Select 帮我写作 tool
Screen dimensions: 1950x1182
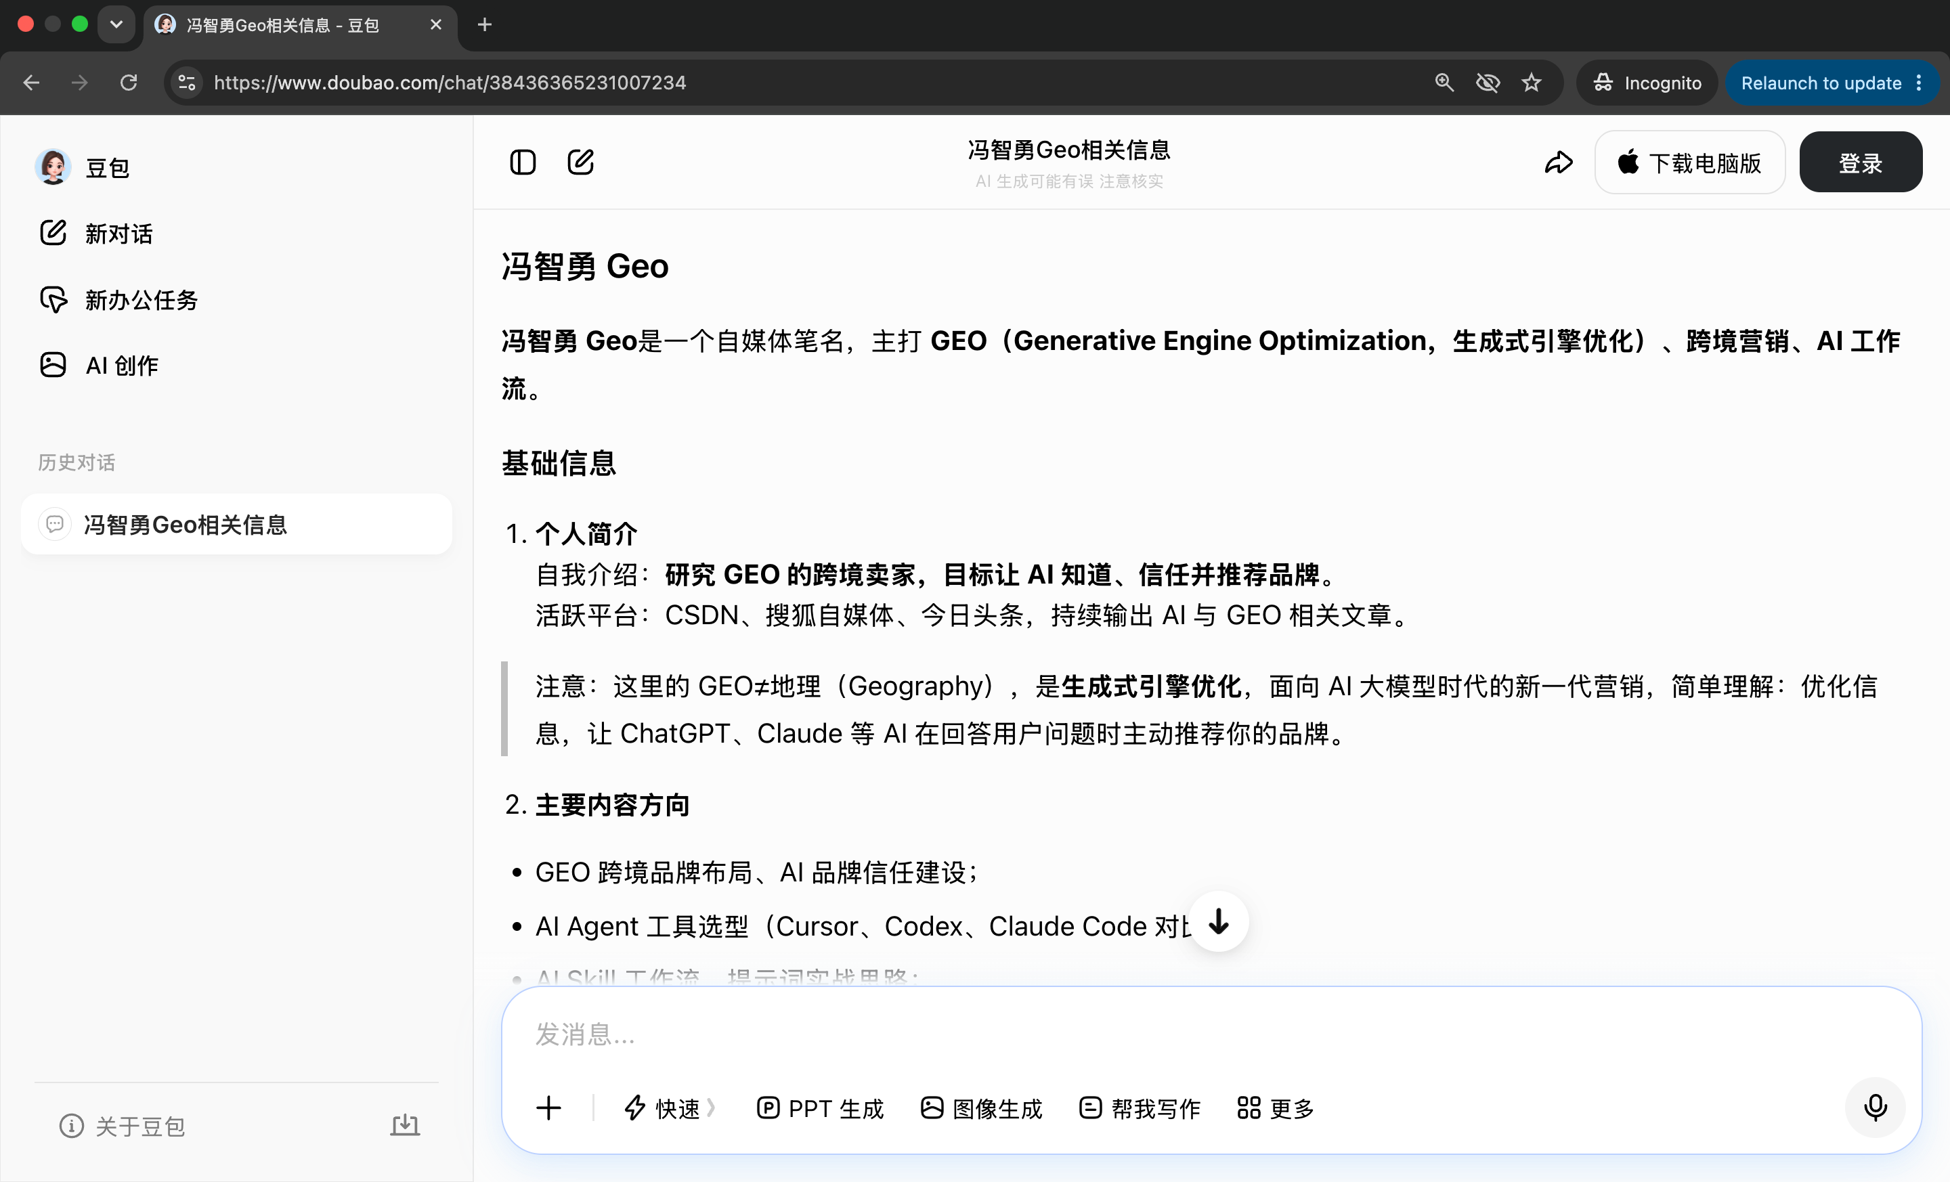[x=1140, y=1108]
